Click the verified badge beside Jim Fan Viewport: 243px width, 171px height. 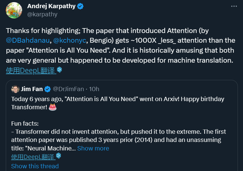point(48,89)
